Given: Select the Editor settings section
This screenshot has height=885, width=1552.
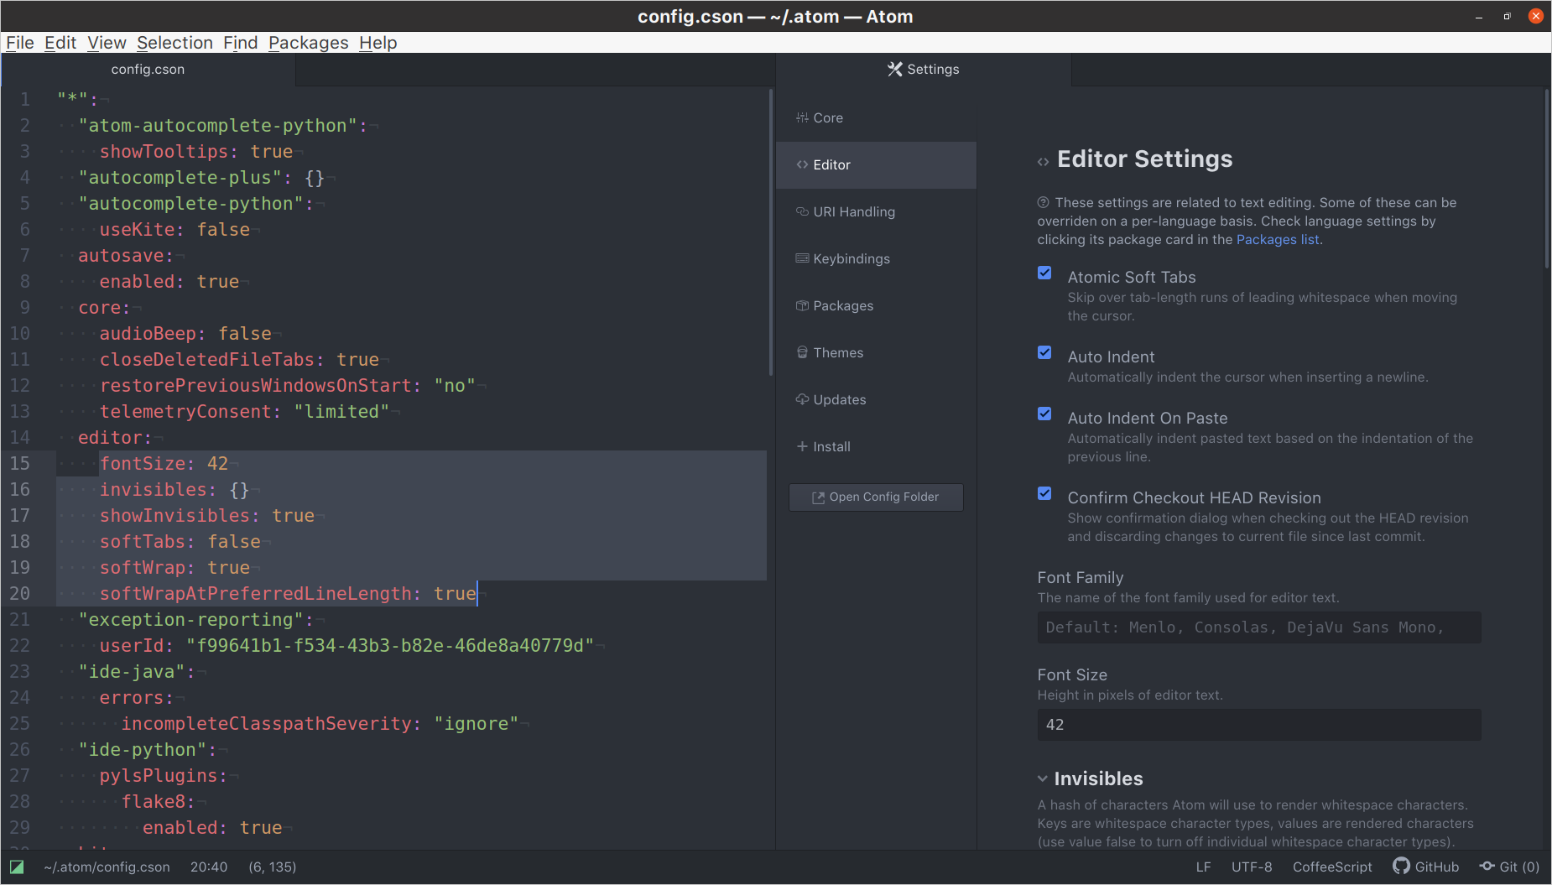Looking at the screenshot, I should pyautogui.click(x=876, y=165).
